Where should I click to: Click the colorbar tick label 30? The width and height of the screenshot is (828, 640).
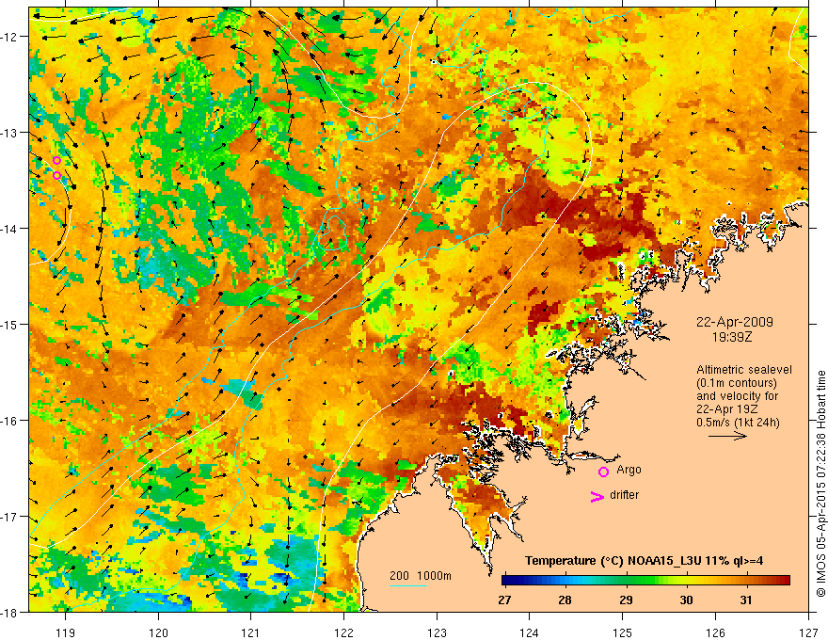point(686,600)
